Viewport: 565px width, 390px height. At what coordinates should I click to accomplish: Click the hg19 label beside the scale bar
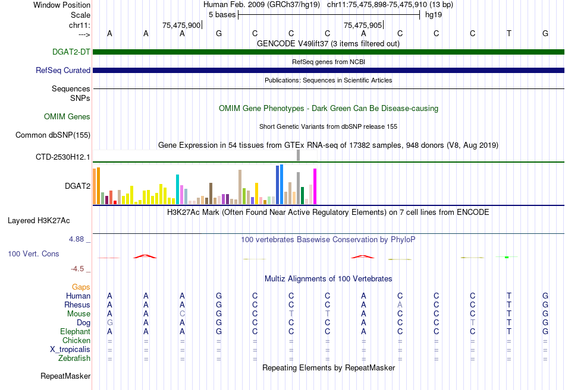click(434, 15)
